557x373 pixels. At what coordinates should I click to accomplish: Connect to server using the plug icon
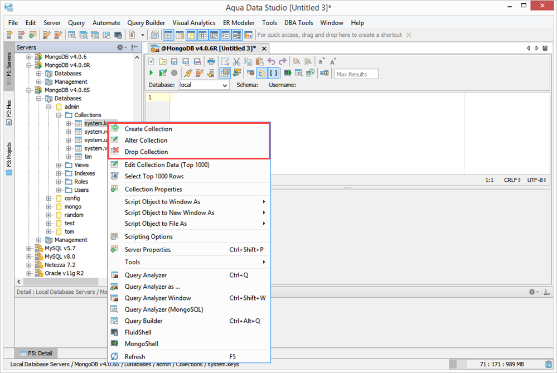coord(188,73)
